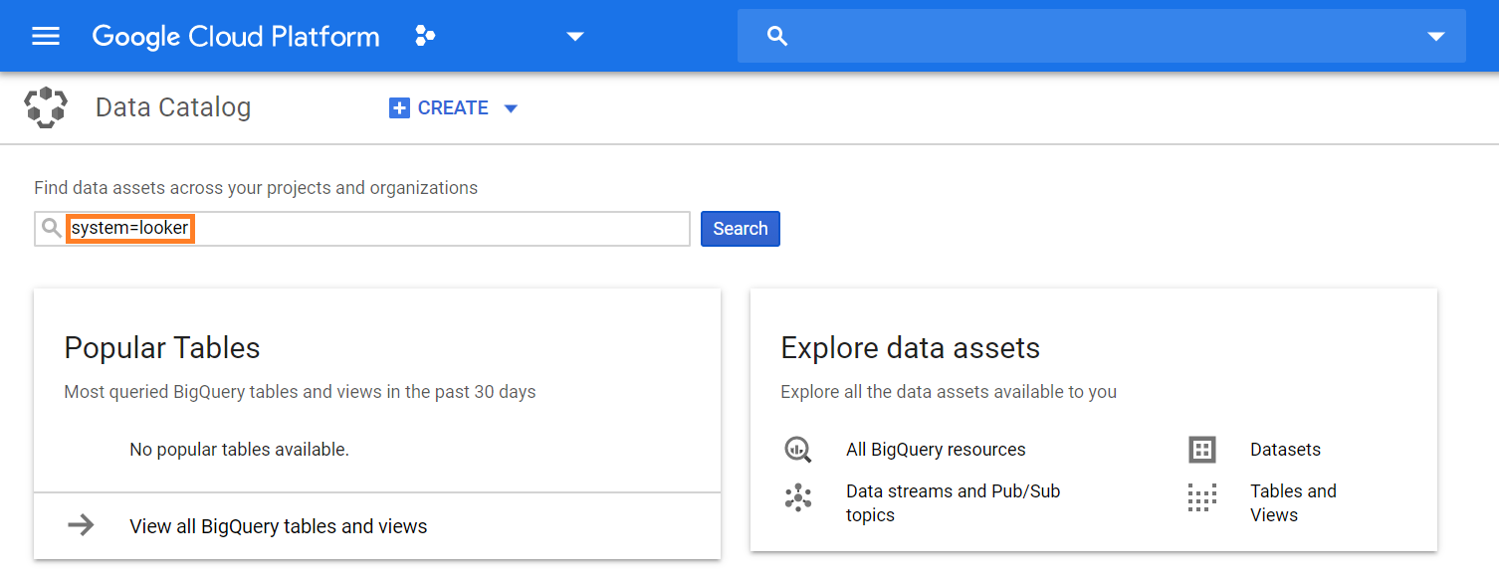The height and width of the screenshot is (578, 1499).
Task: Click the CREATE button
Action: click(454, 107)
